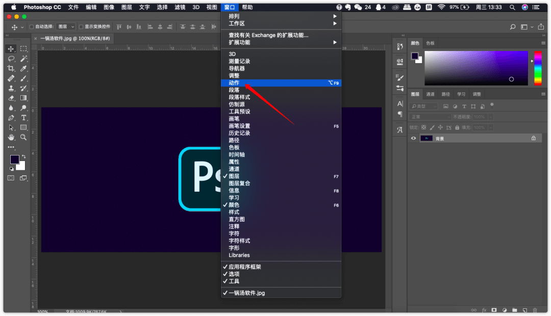Select the Zoom tool
The height and width of the screenshot is (316, 551).
(23, 137)
